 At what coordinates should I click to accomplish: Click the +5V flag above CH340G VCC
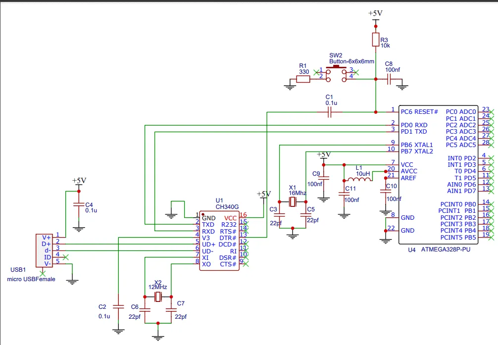click(x=264, y=195)
